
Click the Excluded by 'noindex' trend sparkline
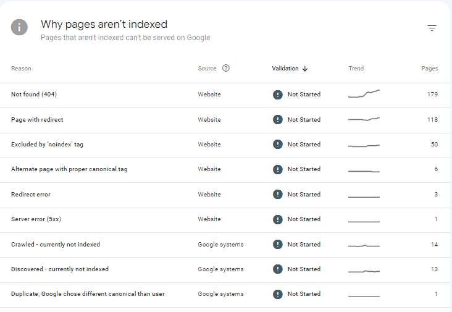point(364,146)
